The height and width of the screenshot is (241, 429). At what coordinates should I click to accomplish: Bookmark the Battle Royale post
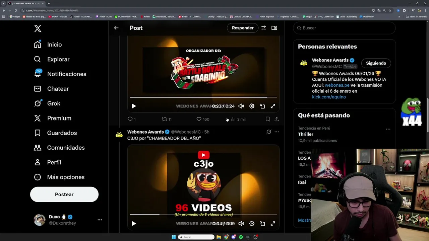(x=267, y=119)
